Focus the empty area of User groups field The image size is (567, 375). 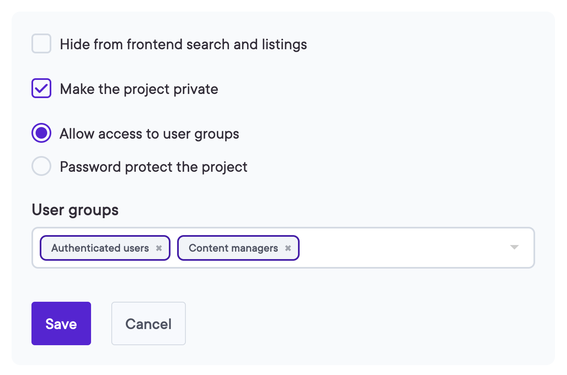(x=401, y=248)
